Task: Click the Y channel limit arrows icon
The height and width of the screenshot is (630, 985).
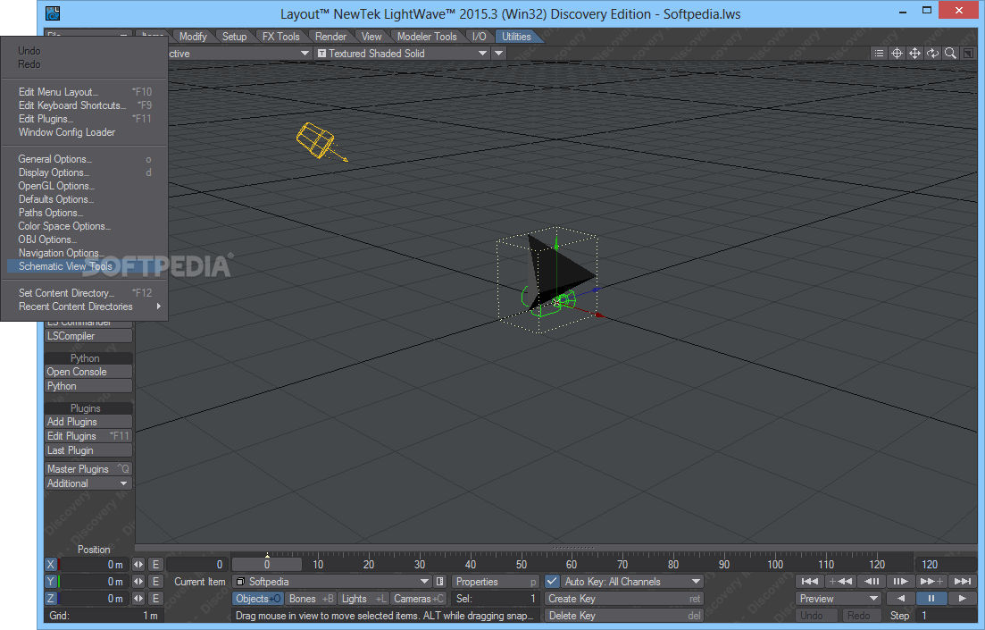Action: [x=138, y=582]
